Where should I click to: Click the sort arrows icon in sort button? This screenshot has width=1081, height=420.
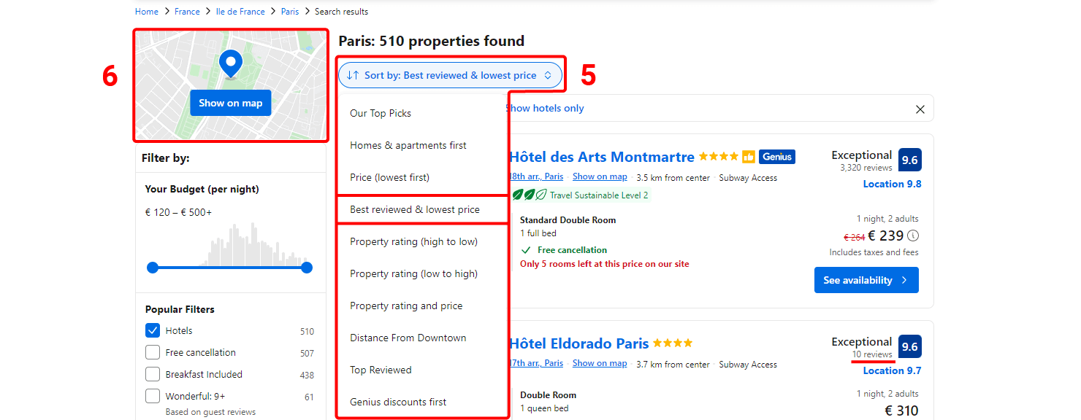(x=353, y=75)
